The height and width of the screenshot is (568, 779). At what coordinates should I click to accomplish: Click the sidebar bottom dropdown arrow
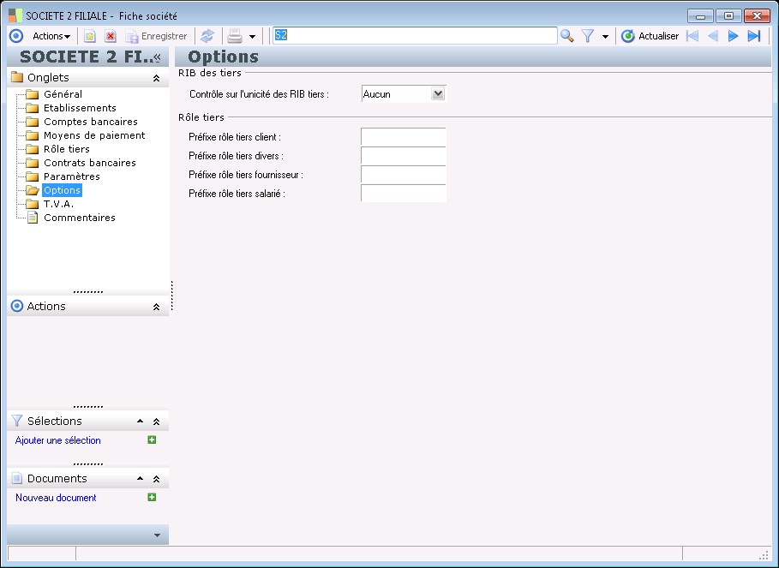pos(157,535)
